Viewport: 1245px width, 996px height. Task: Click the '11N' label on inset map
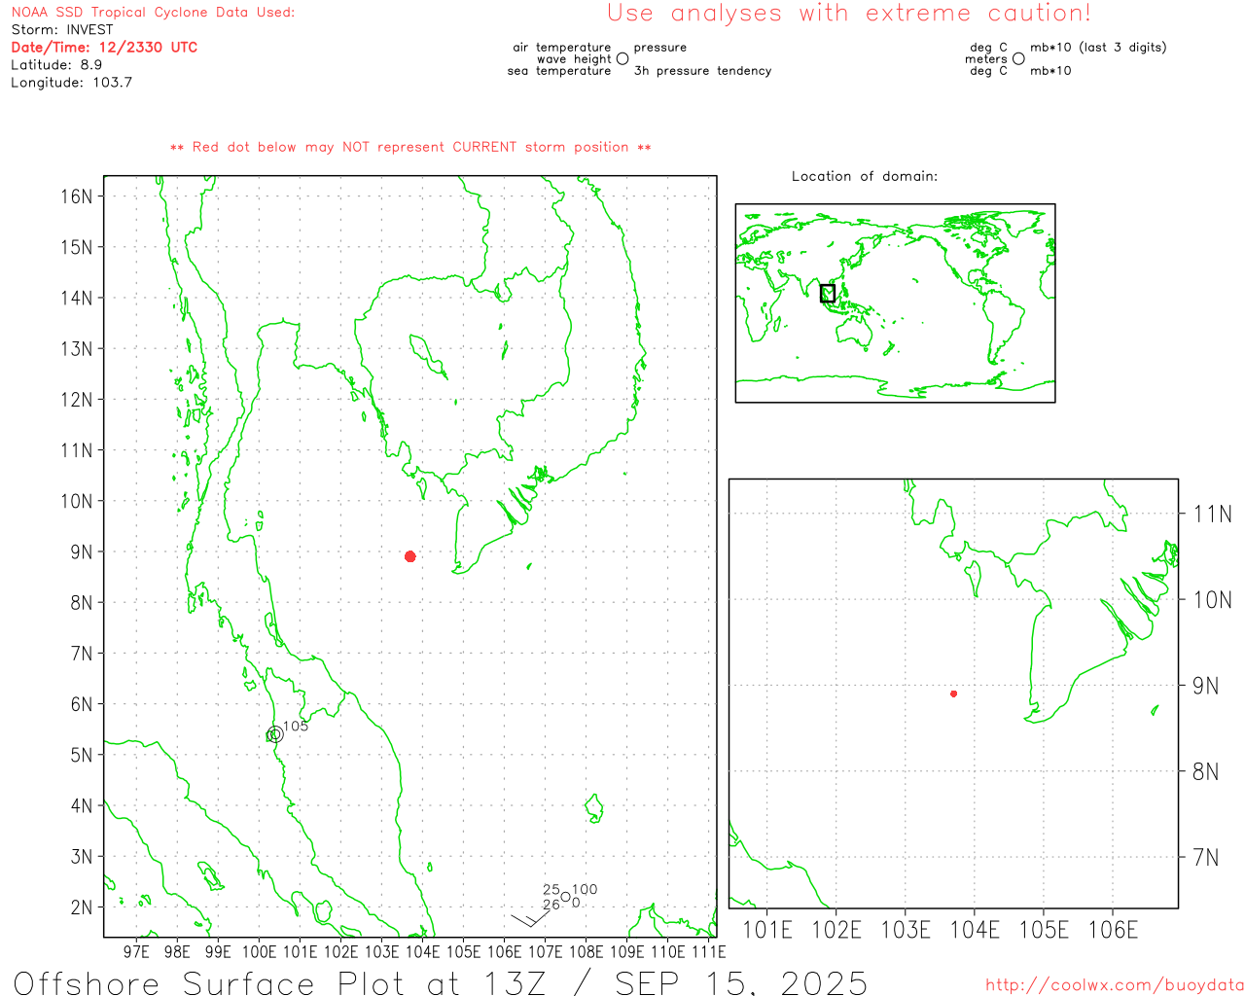coord(1212,515)
